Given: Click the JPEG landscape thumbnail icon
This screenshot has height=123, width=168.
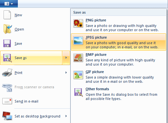Looking at the screenshot, I should tap(78, 41).
